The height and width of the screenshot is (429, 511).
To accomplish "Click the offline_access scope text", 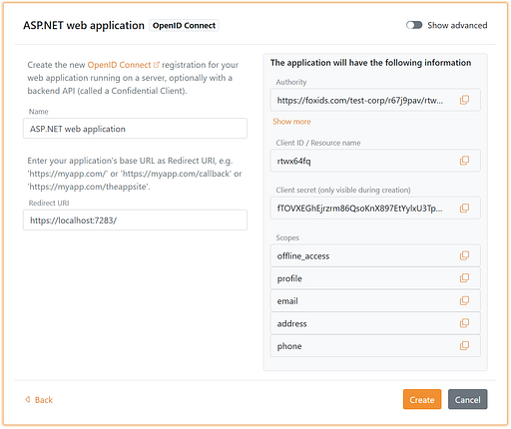I will point(303,256).
